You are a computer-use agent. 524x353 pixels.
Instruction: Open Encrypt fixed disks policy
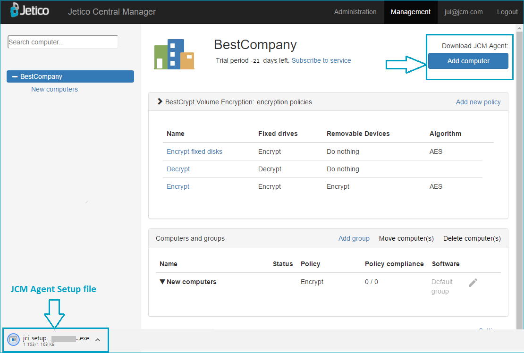click(194, 151)
